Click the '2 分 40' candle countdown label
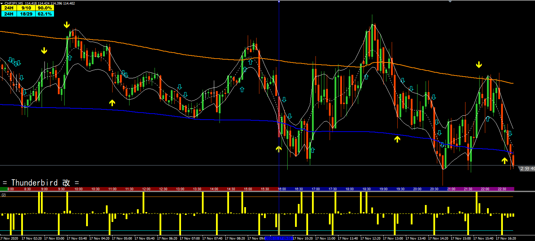Screen dimensions: 535x241 (528, 169)
